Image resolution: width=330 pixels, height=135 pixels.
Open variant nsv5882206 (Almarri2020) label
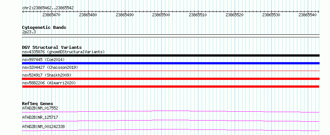[49, 83]
